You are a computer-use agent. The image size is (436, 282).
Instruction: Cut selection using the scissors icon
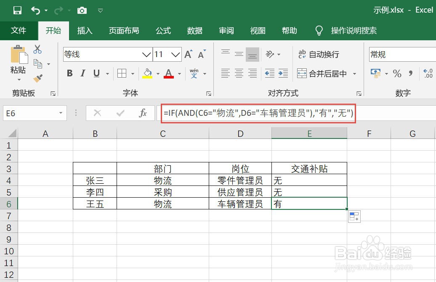click(37, 49)
